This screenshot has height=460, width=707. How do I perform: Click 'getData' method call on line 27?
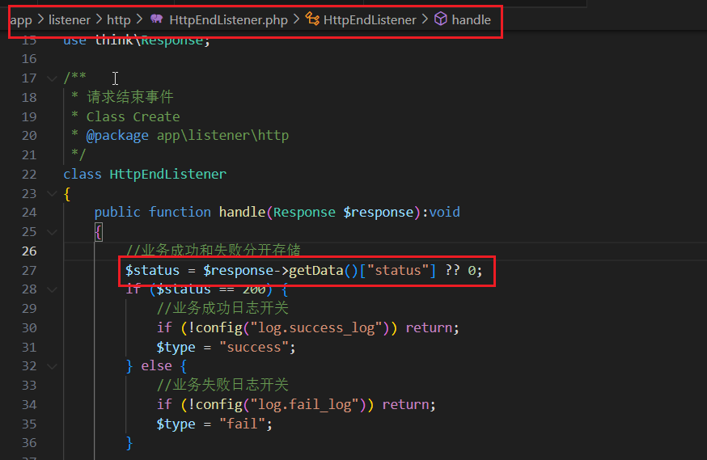coord(316,270)
